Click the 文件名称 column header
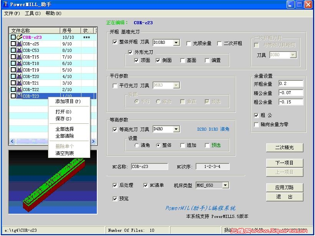Viewport: 315px width, 236px height. tap(35, 30)
